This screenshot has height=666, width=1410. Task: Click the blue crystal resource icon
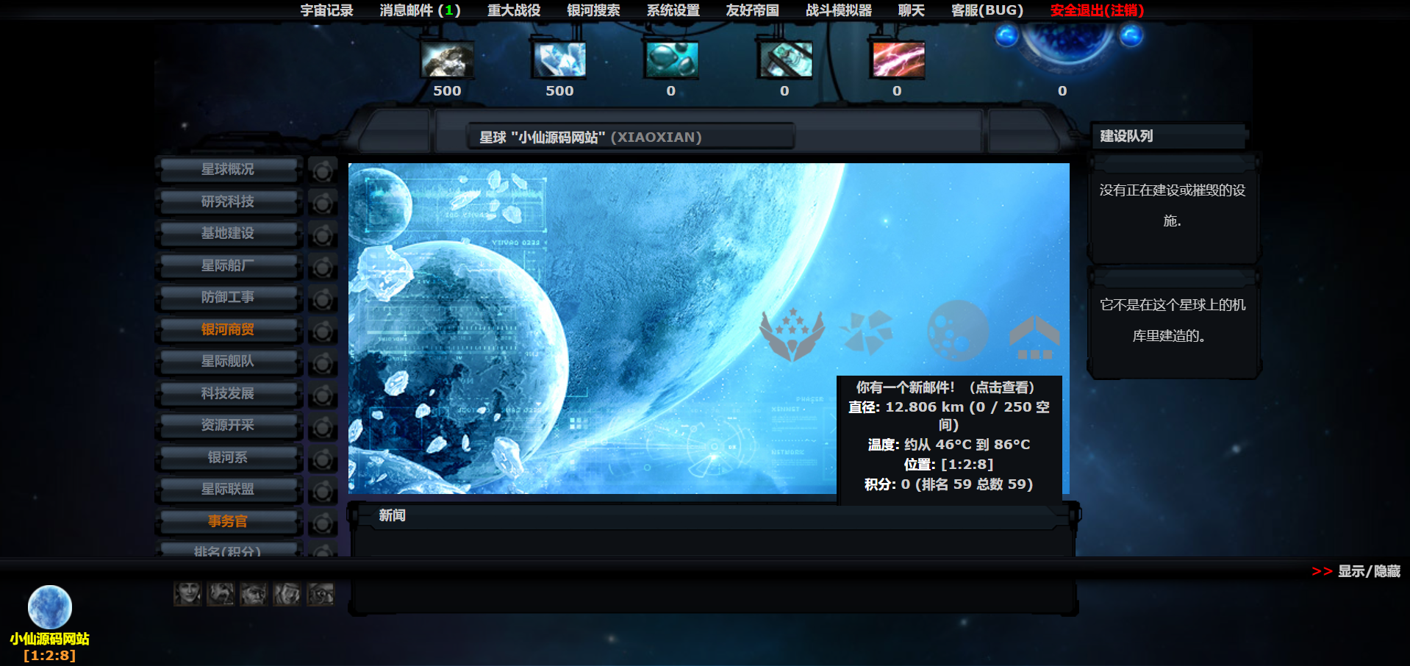(x=559, y=60)
